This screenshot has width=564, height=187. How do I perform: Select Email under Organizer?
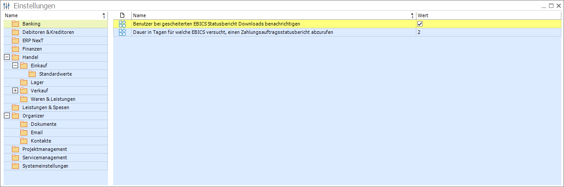coord(37,132)
